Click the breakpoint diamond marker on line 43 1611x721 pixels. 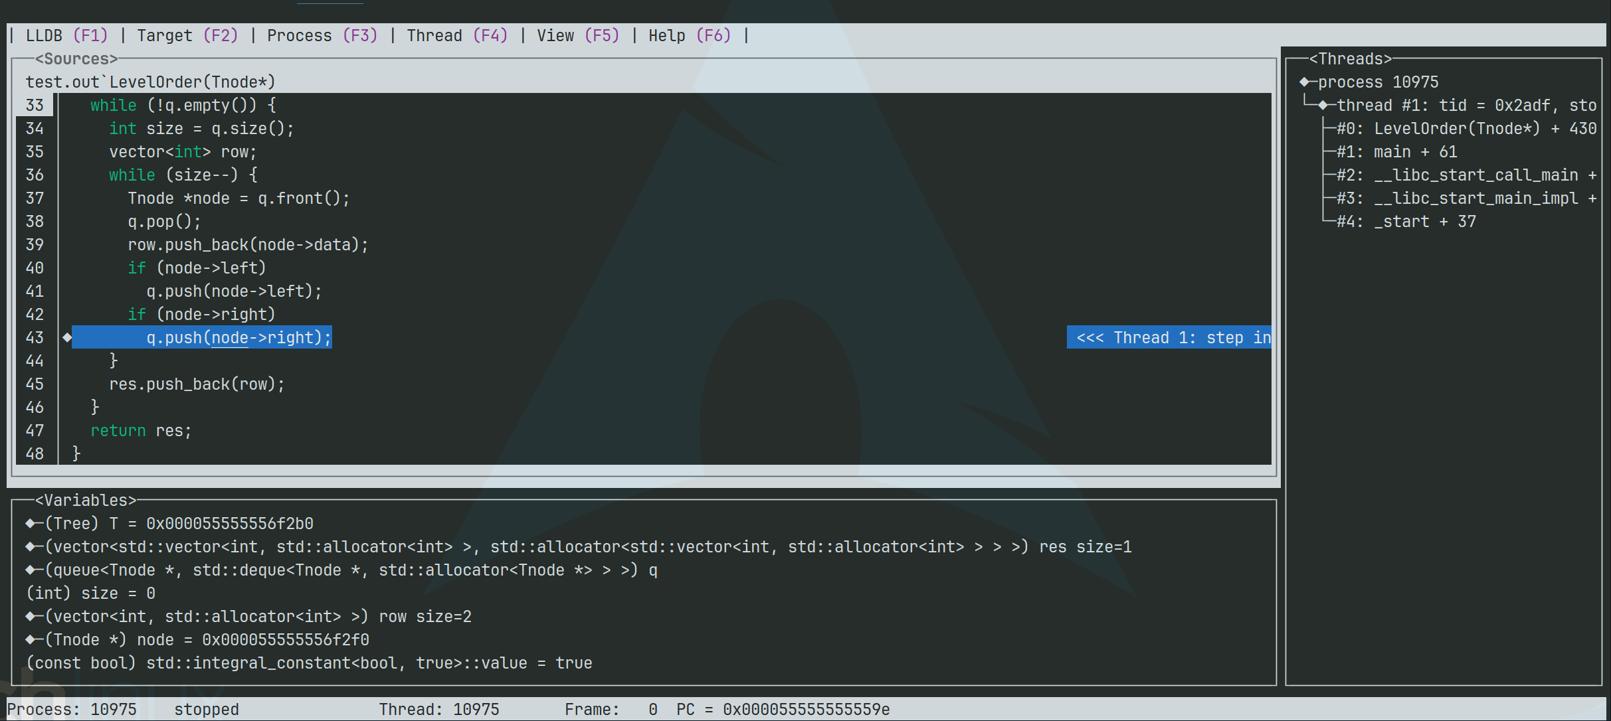[67, 337]
